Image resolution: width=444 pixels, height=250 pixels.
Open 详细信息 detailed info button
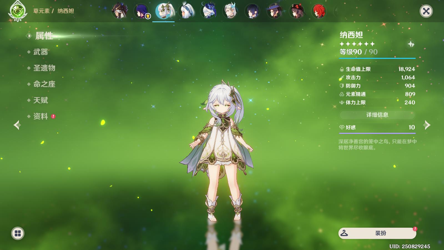[377, 115]
